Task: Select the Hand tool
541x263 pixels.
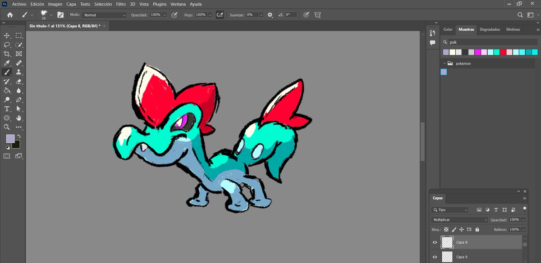Action: pyautogui.click(x=19, y=118)
